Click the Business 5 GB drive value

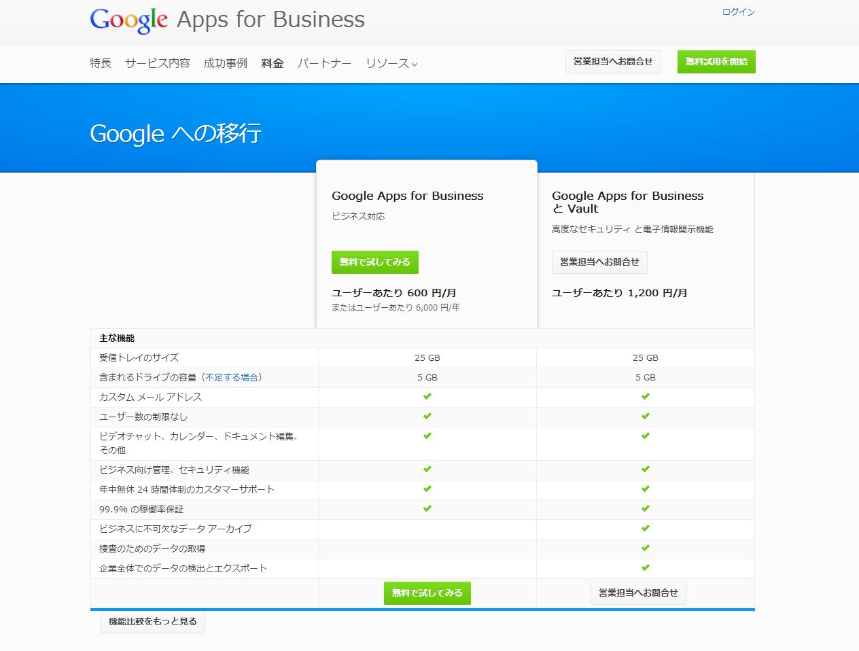[427, 377]
